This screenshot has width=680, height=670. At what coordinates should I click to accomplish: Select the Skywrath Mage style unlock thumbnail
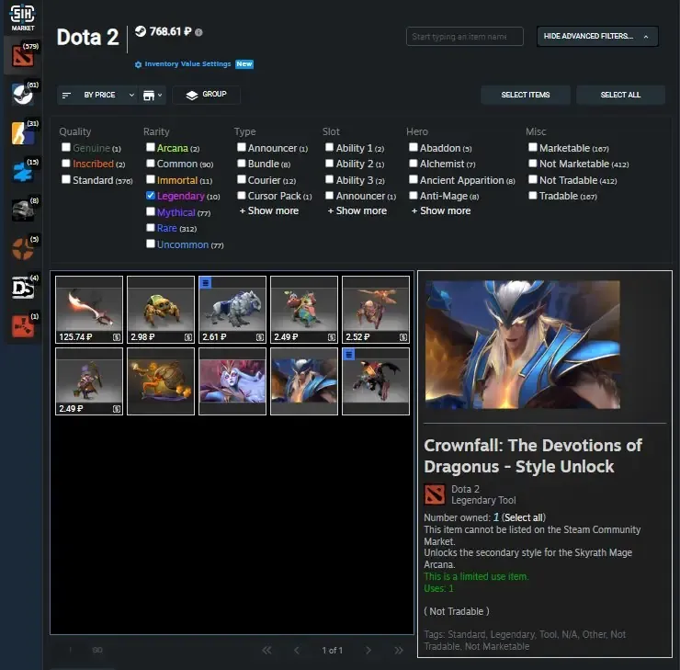(303, 381)
